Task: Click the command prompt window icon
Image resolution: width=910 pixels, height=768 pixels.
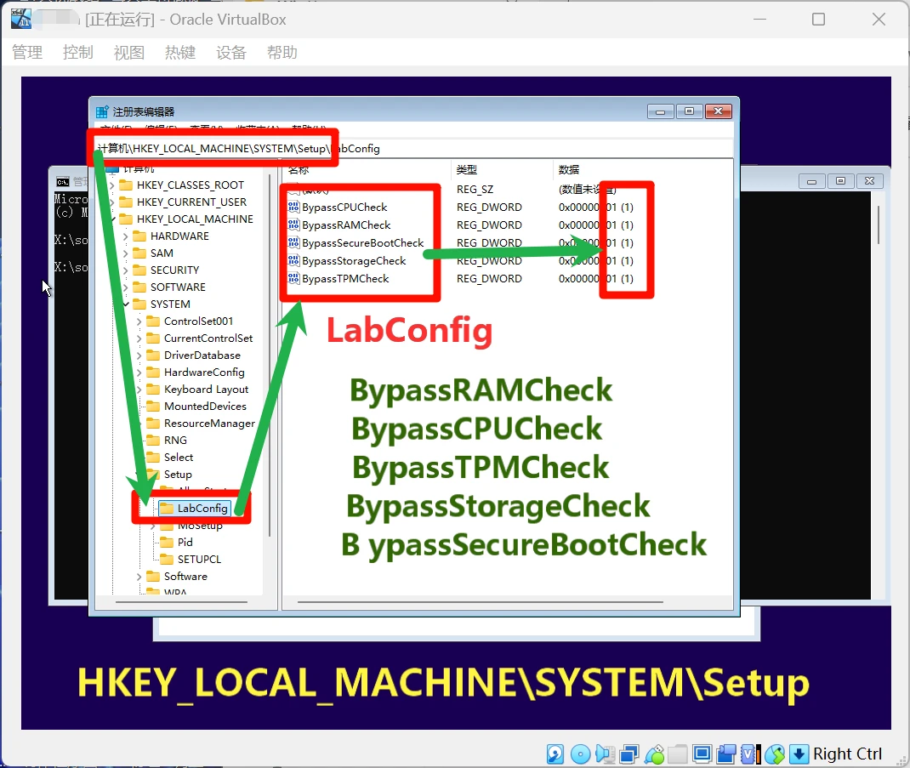Action: click(63, 182)
